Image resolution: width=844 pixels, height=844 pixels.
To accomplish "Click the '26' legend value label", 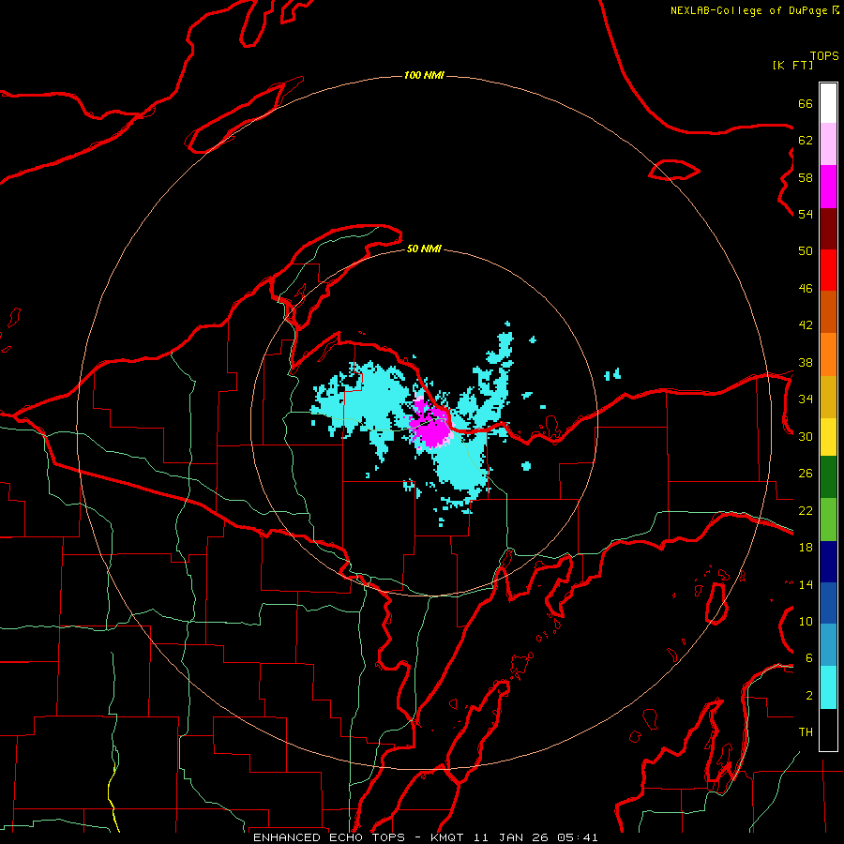I will pyautogui.click(x=806, y=474).
